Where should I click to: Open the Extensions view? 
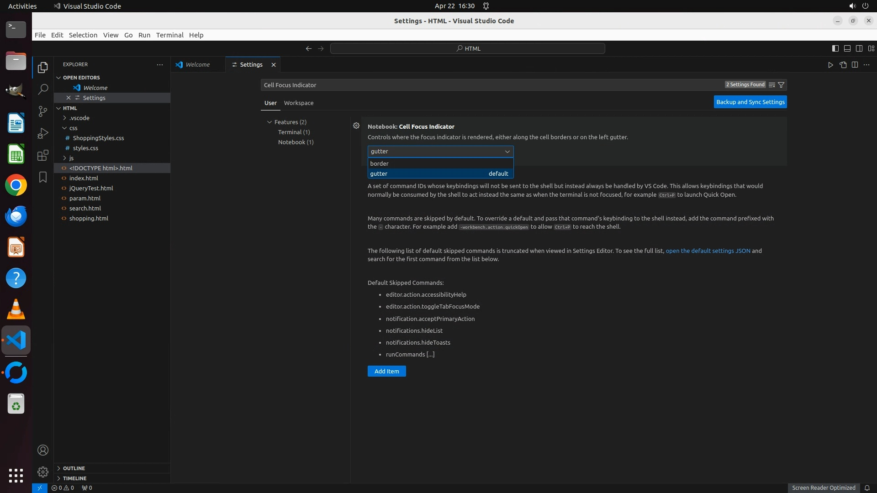coord(42,155)
